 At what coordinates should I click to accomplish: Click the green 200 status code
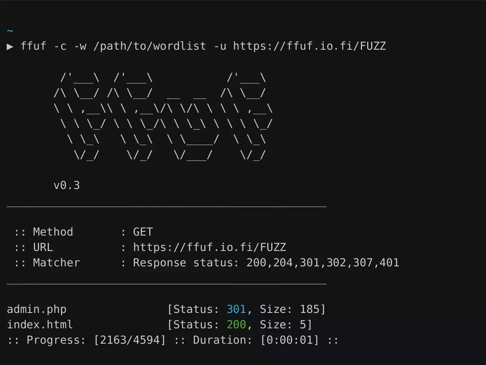click(236, 325)
